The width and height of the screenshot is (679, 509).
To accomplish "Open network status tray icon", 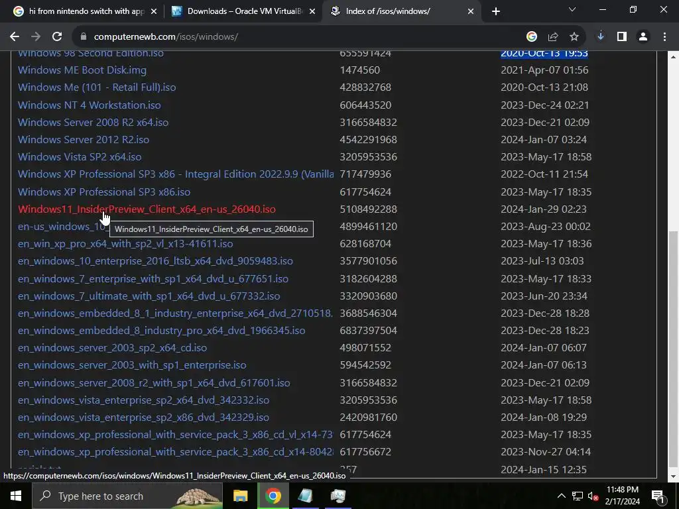I will click(x=578, y=496).
